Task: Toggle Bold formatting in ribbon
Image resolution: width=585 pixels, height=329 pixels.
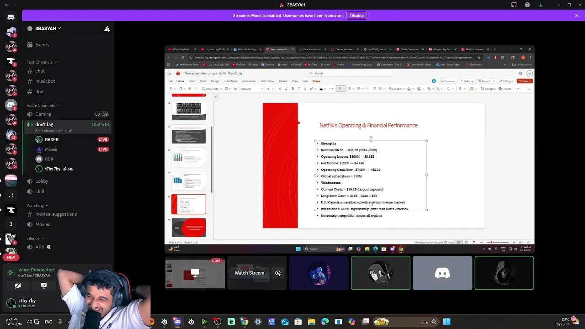Action: coord(292,89)
